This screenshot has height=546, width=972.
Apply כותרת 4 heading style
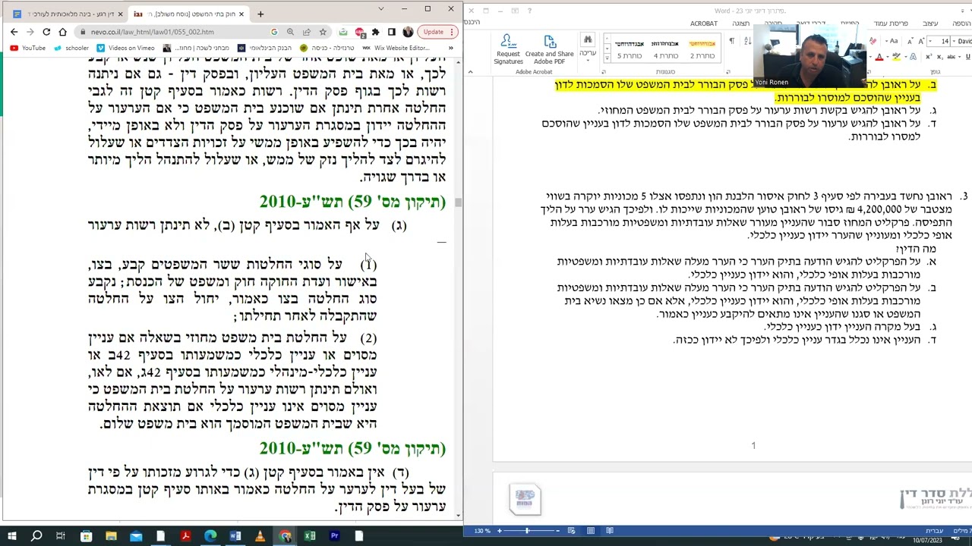click(665, 50)
